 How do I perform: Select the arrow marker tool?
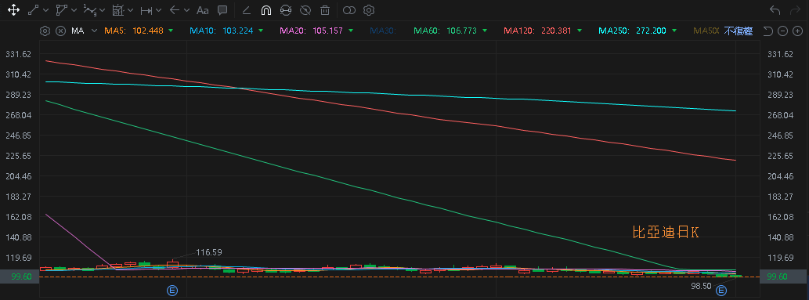[x=175, y=10]
